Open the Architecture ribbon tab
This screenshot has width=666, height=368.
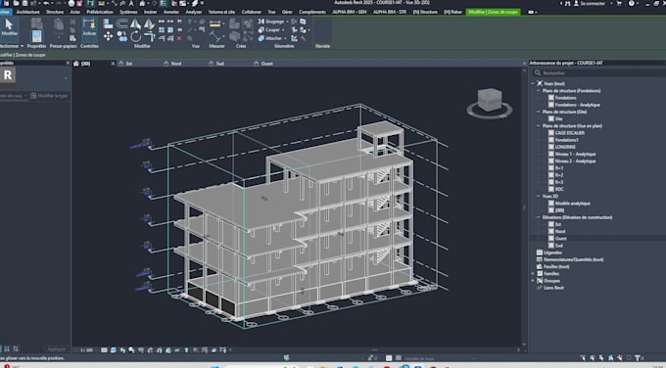coord(28,12)
